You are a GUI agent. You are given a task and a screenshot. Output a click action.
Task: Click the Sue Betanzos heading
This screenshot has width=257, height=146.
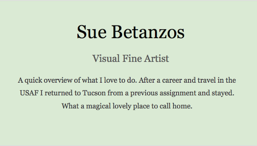[x=131, y=32]
